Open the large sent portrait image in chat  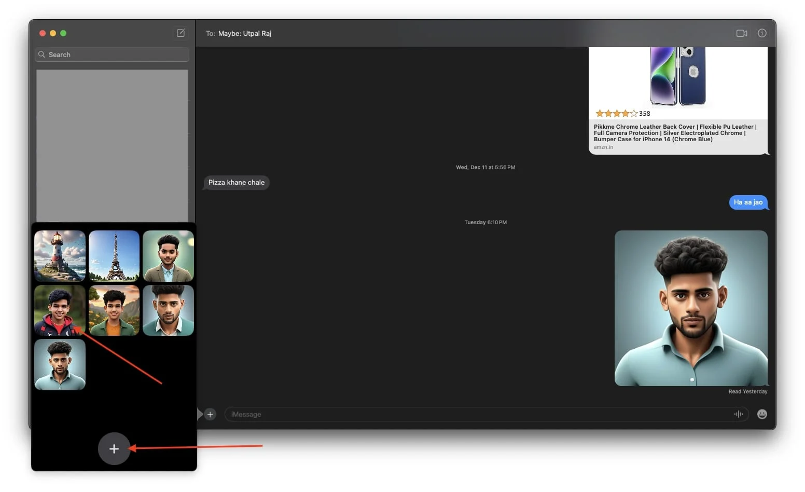coord(691,308)
